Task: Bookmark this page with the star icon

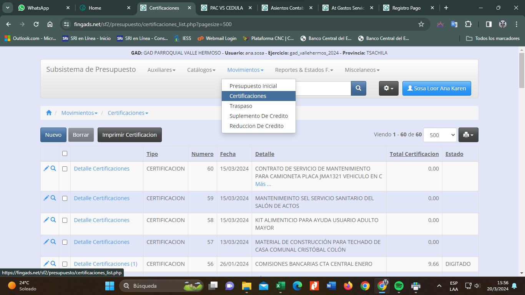Action: 421,24
